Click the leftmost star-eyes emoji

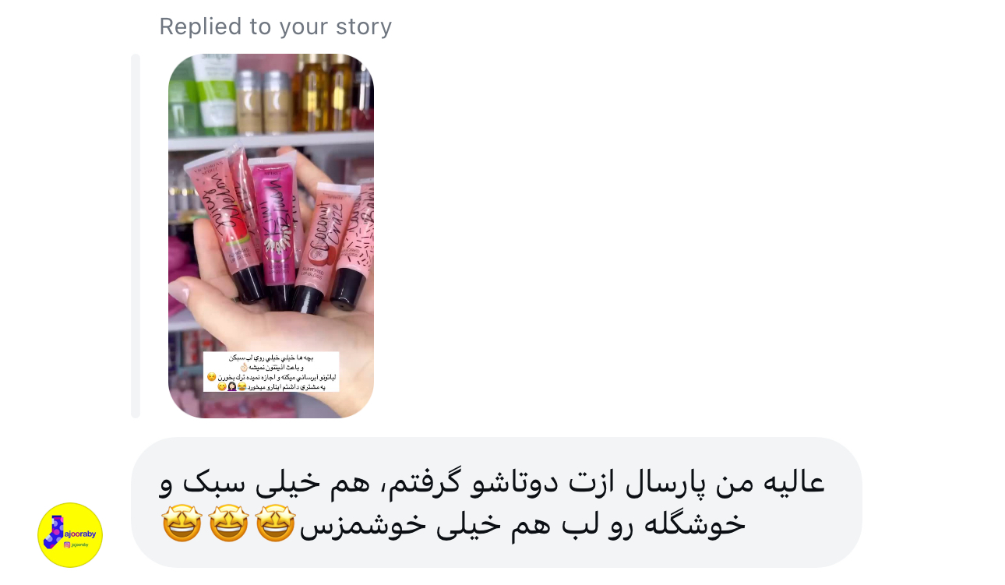click(x=182, y=524)
